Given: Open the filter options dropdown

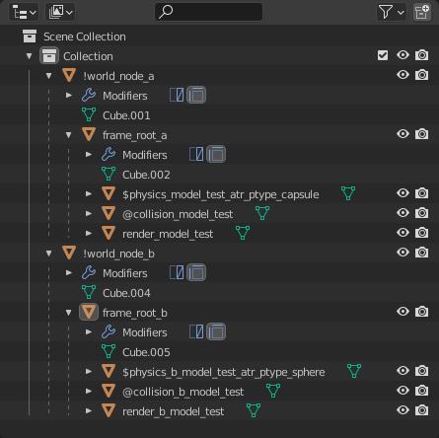Looking at the screenshot, I should pos(391,13).
